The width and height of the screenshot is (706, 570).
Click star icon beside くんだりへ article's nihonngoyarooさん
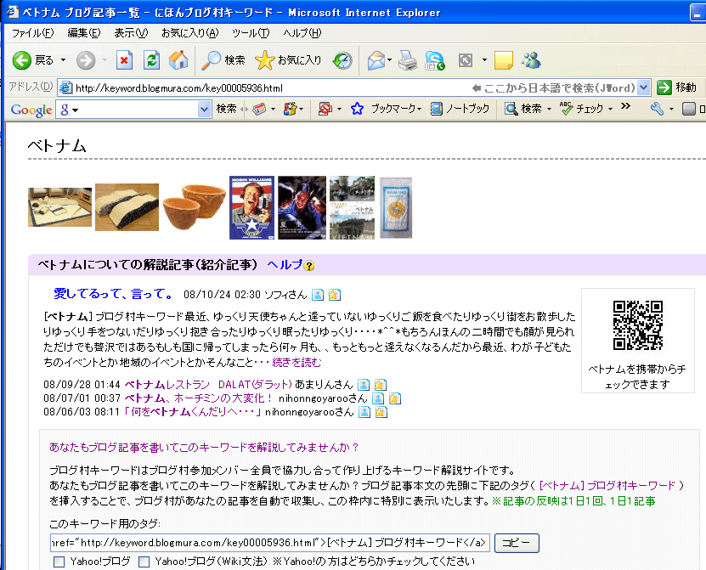(381, 412)
